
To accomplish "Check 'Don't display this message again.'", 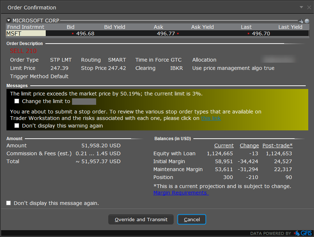I will coord(8,203).
